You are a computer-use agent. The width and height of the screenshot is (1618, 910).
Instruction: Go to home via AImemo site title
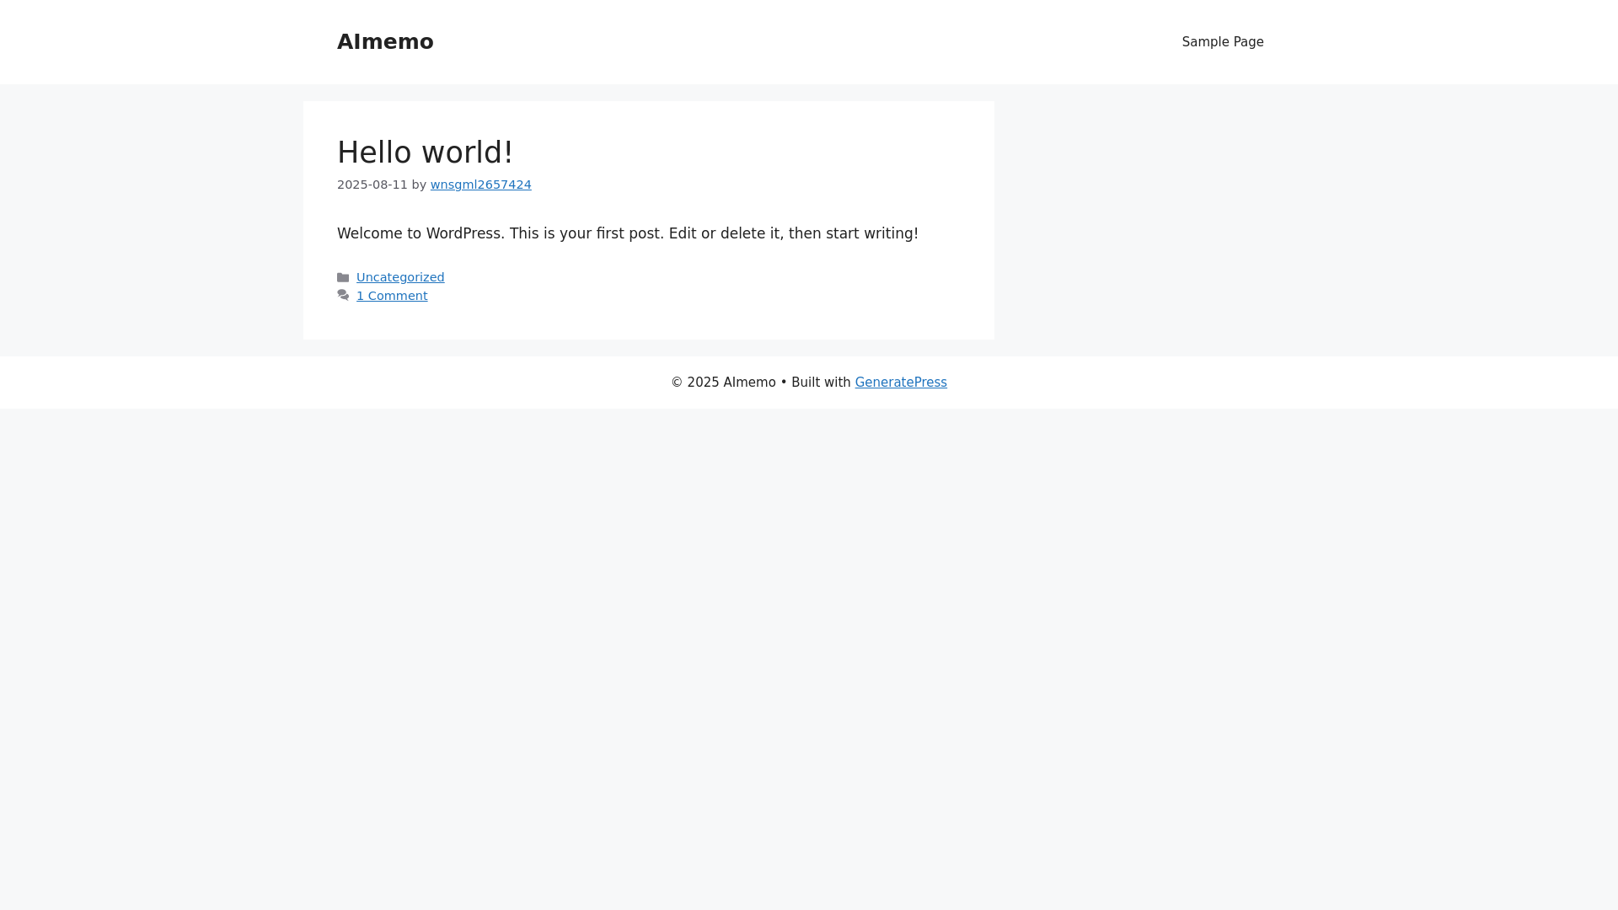point(385,42)
